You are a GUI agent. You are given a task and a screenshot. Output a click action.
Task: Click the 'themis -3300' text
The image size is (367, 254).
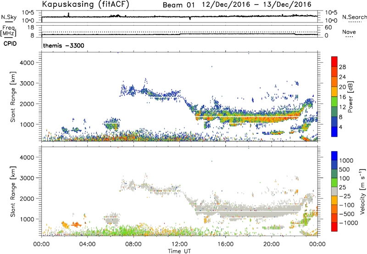[x=64, y=45]
